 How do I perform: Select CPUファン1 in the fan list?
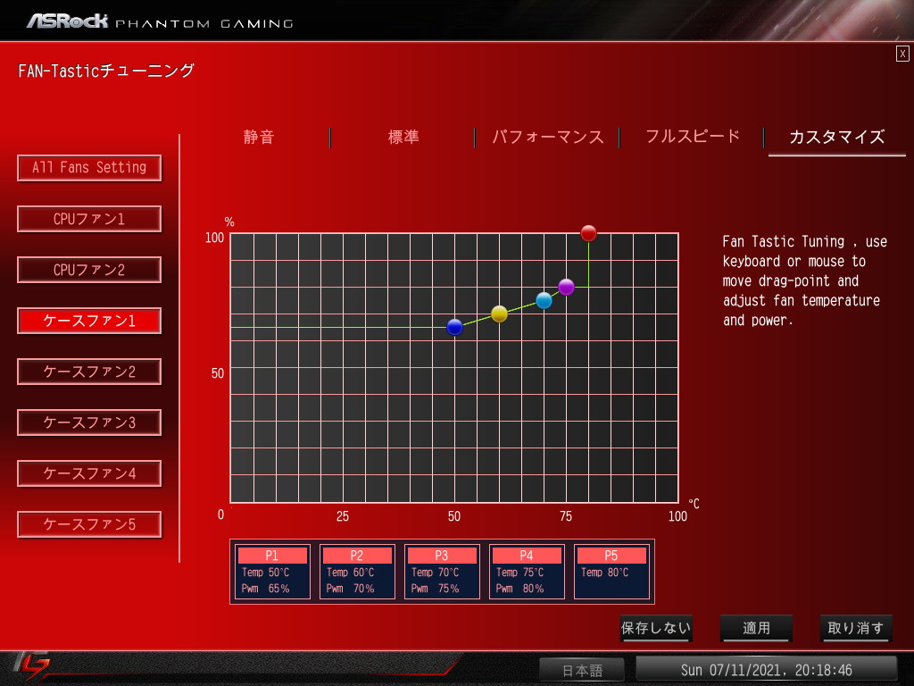[89, 219]
